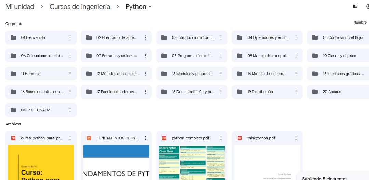
Task: Open more options for 01 Bienvenida folder
Action: point(70,37)
